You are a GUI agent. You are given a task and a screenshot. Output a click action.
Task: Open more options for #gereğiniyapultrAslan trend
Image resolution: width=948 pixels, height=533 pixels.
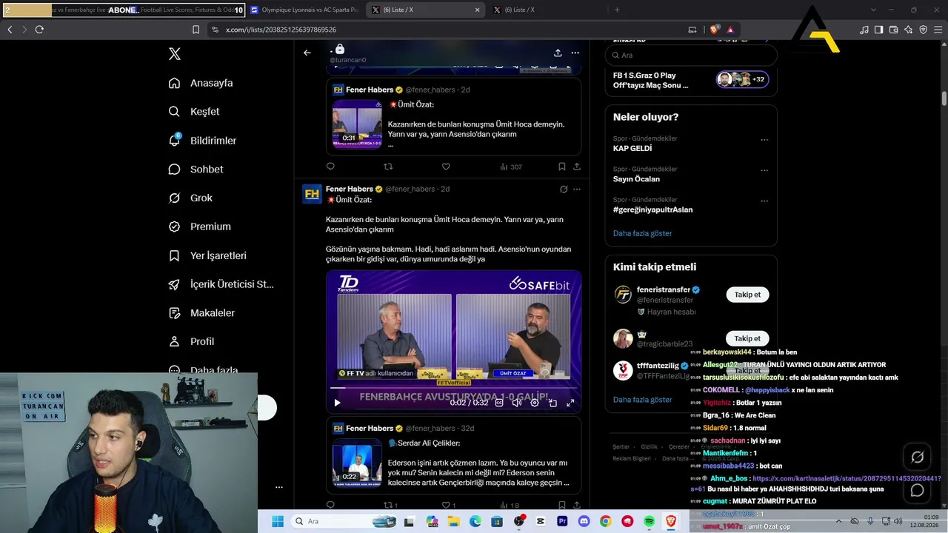coord(764,201)
